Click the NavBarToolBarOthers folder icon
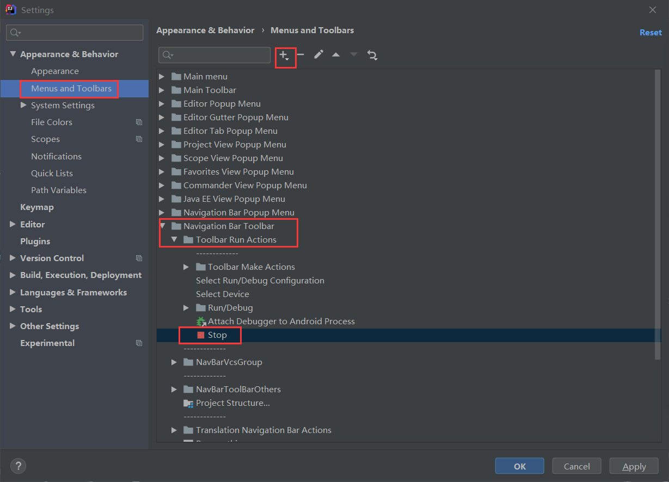 click(x=188, y=390)
